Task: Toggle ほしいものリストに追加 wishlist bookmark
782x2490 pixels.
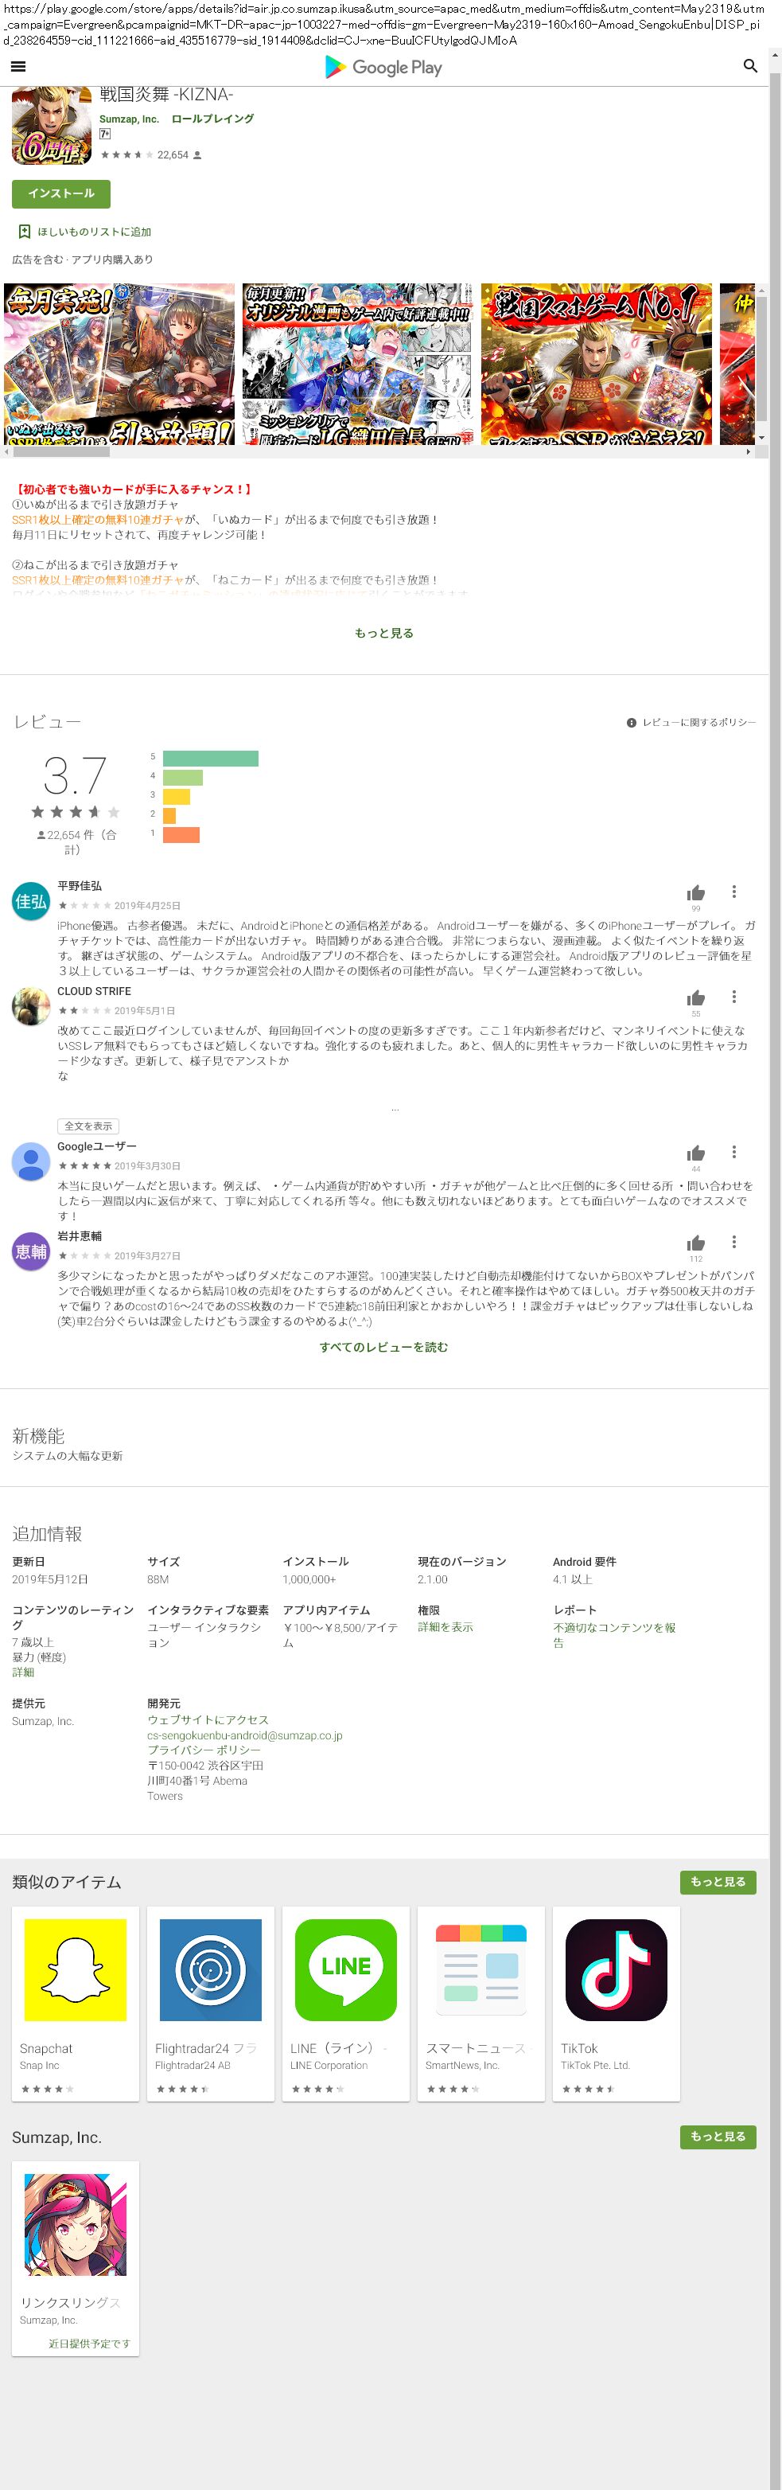Action: click(x=25, y=232)
